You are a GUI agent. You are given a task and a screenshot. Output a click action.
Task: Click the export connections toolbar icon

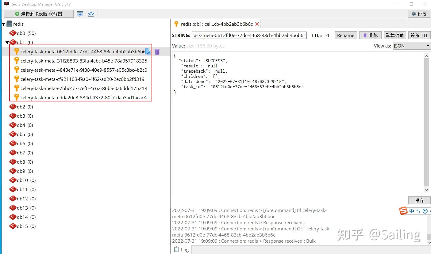click(91, 14)
